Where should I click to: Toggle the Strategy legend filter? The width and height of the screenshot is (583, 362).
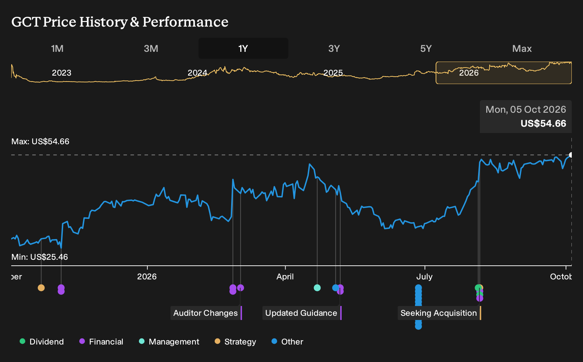[x=235, y=341]
